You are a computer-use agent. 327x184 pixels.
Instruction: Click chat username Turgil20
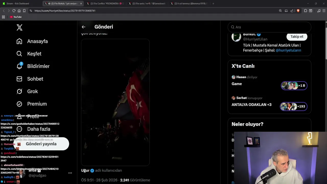click(x=8, y=149)
